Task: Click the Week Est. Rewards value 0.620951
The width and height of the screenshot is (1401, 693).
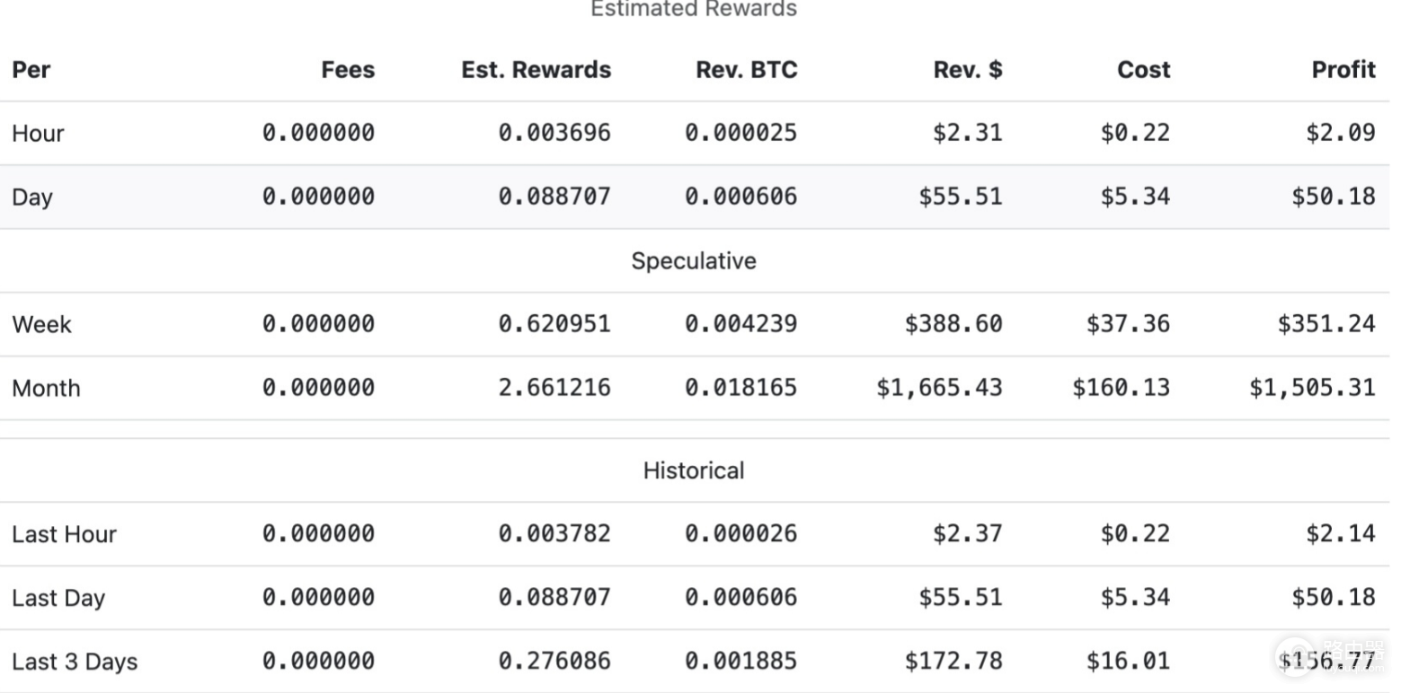Action: (x=554, y=324)
